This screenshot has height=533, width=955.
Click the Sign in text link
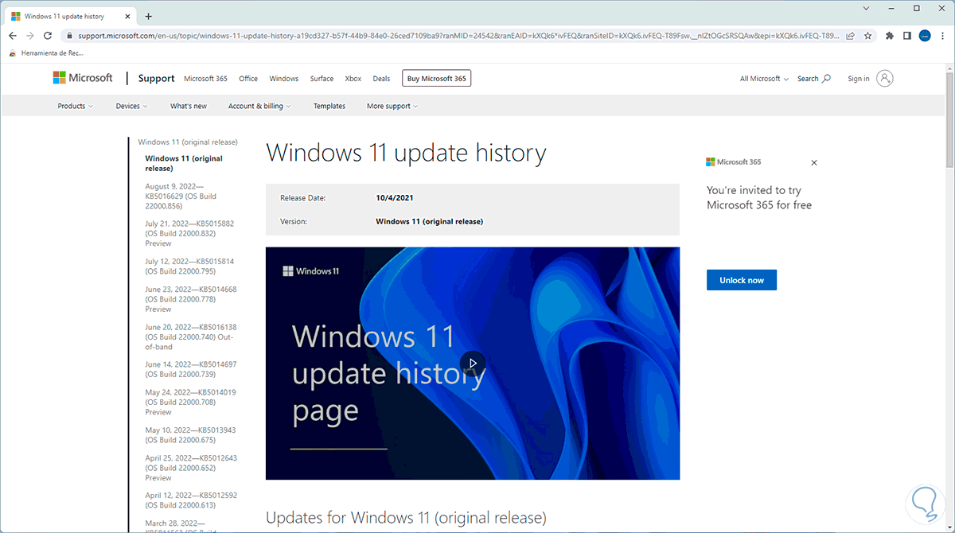point(859,79)
